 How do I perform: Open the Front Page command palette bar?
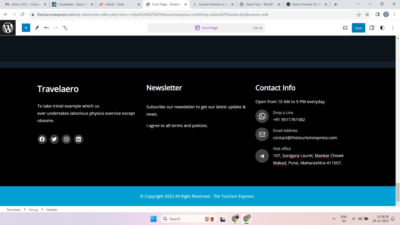tap(206, 28)
